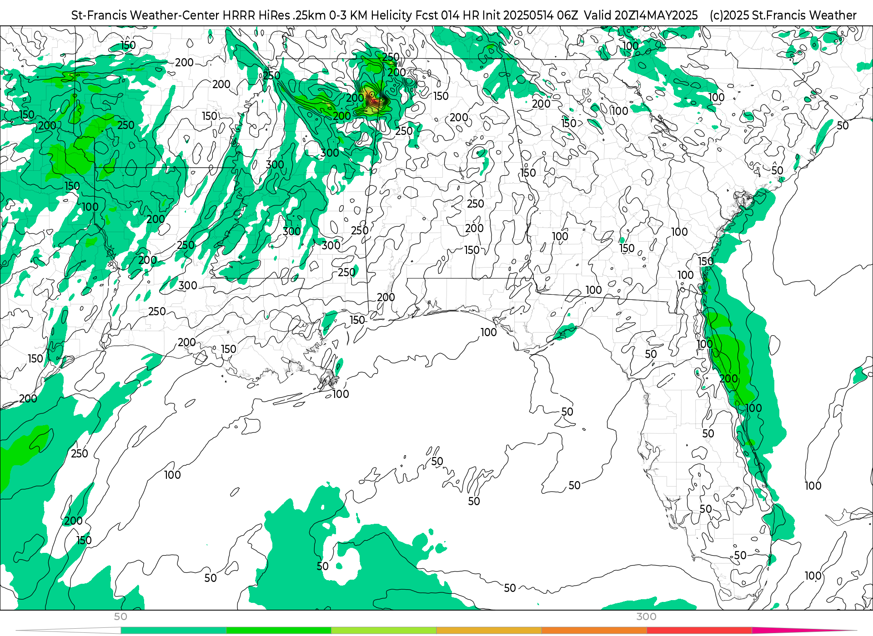The height and width of the screenshot is (636, 873).
Task: Click the gold-orange color bar segment
Action: [x=489, y=631]
